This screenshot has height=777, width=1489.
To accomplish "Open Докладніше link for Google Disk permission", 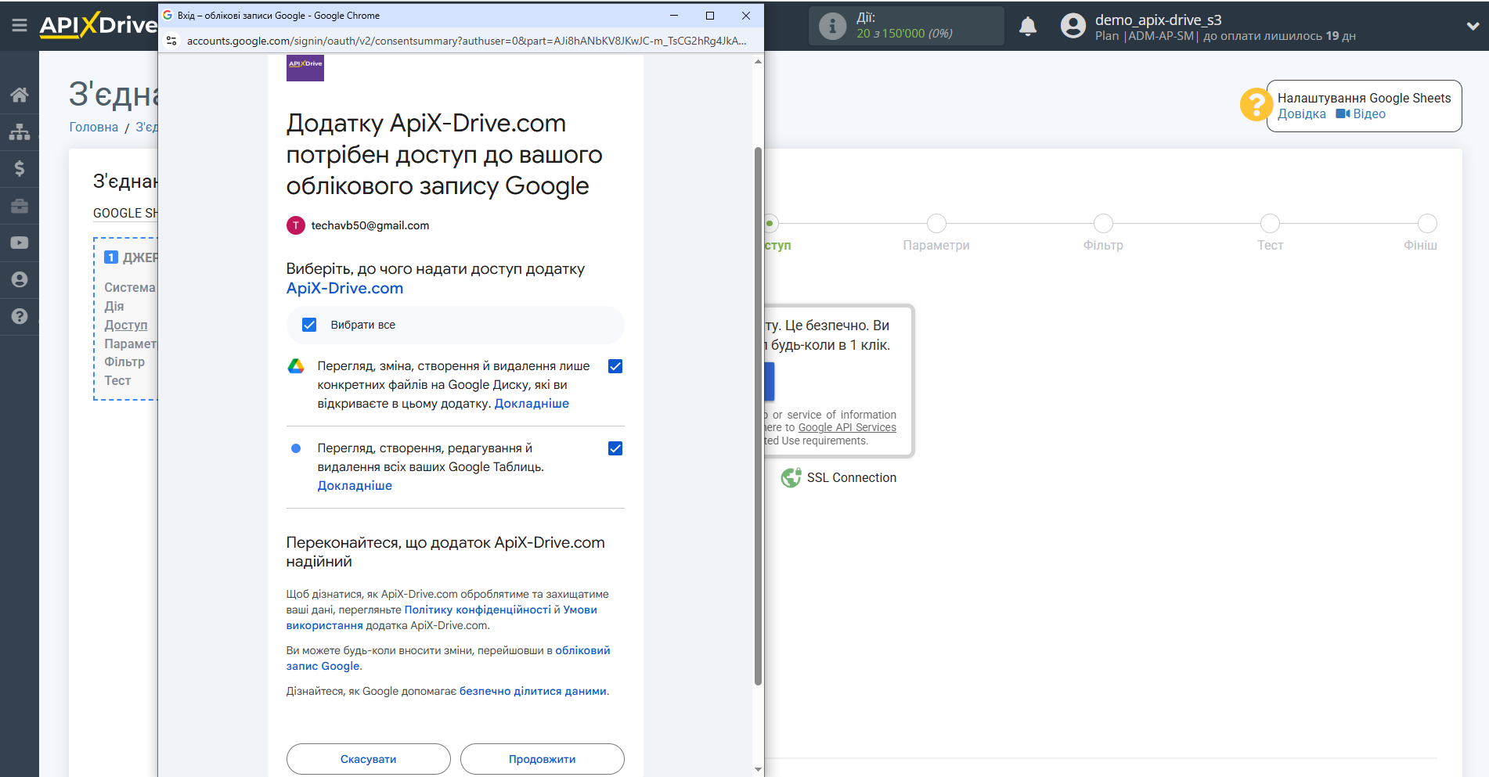I will 532,404.
